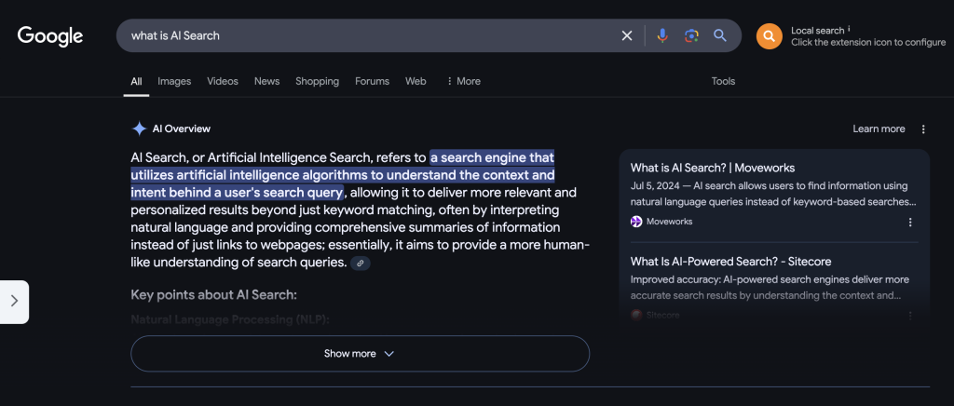The image size is (954, 406).
Task: Open 'What is AI Search? | Moveworks' result
Action: coord(712,168)
